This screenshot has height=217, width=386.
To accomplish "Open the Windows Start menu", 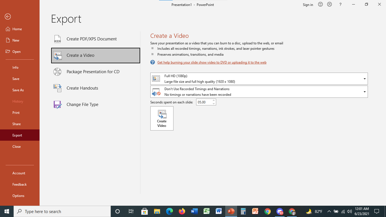I will tap(7, 211).
